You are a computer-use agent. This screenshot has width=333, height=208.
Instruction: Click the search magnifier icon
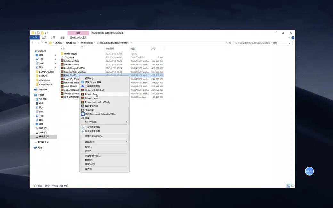[x=290, y=43]
